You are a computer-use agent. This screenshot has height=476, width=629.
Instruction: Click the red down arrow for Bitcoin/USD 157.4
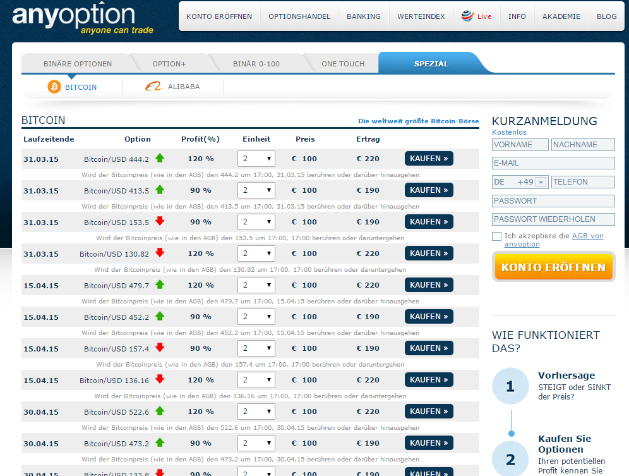(x=160, y=348)
